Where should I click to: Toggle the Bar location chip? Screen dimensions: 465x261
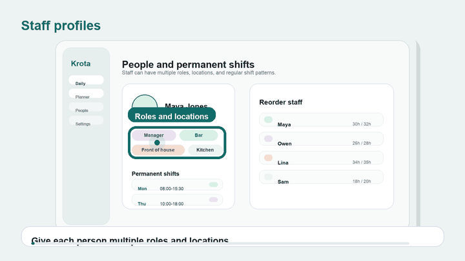click(x=199, y=135)
